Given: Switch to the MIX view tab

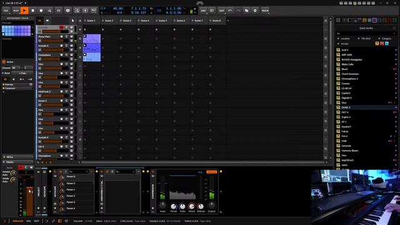Looking at the screenshot, I should point(29,221).
